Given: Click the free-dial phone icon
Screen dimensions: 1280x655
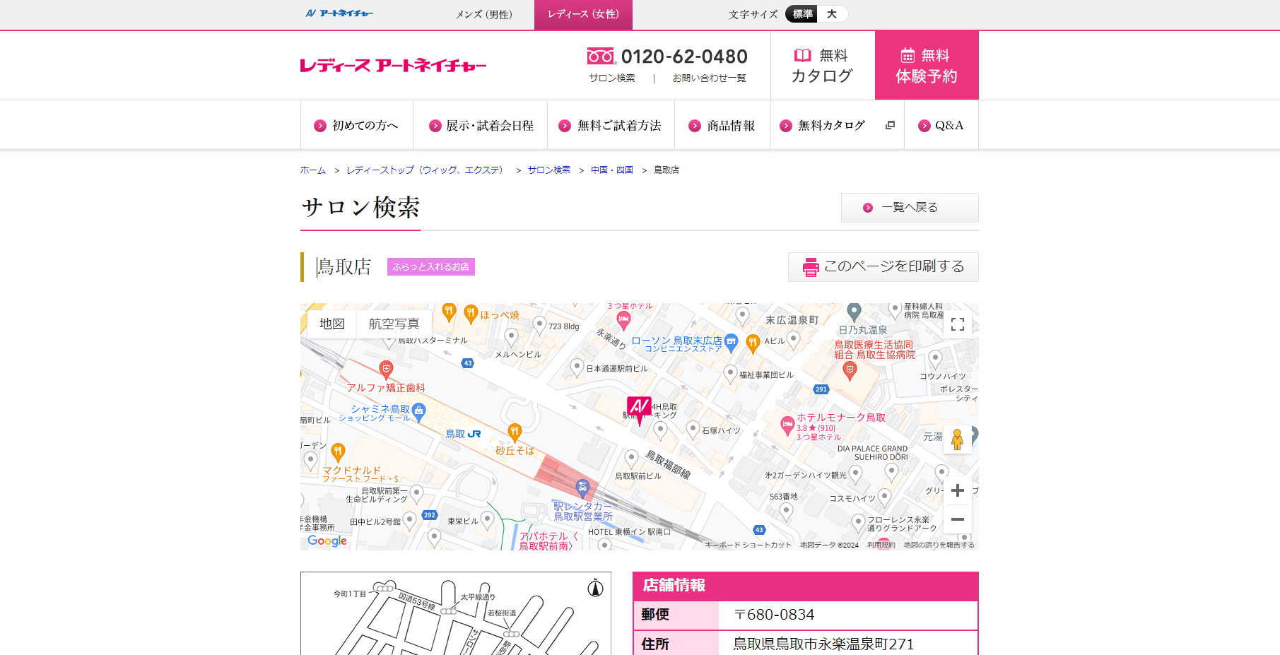Looking at the screenshot, I should [601, 56].
